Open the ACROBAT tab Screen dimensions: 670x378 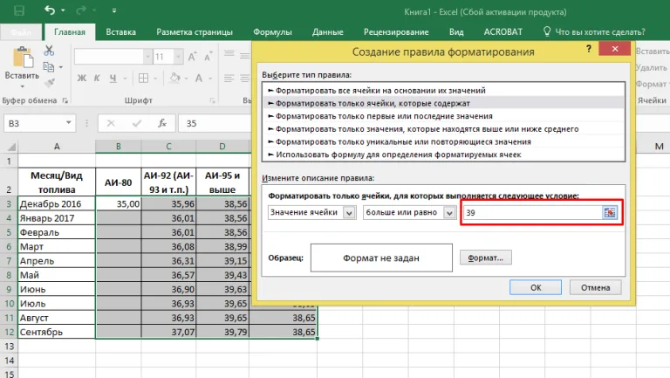(x=502, y=32)
